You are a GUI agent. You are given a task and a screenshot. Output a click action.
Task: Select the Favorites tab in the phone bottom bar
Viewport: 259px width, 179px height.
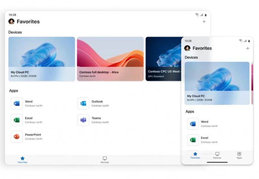pyautogui.click(x=195, y=155)
